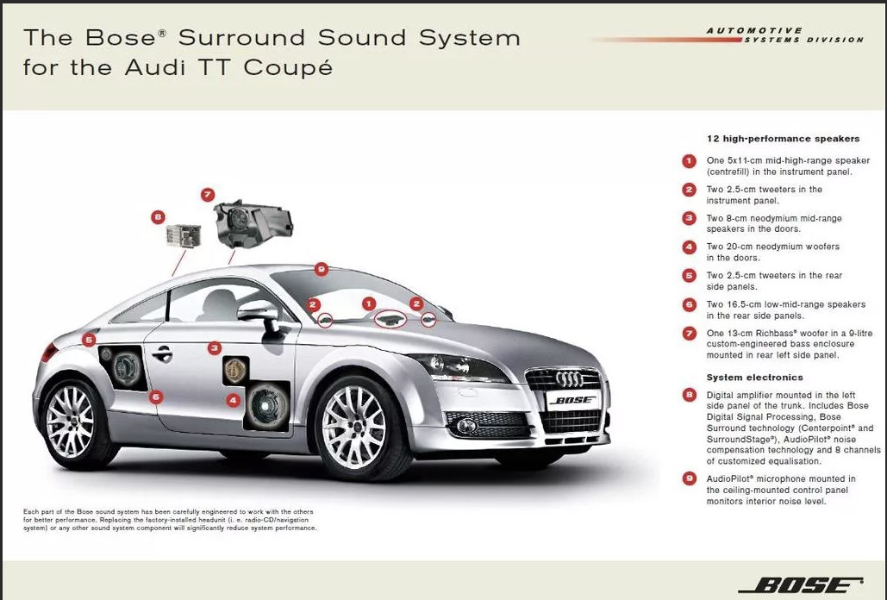Click the 'Two 2.5-cm tweeters in the instrument panel' text
The width and height of the screenshot is (887, 600).
(765, 195)
